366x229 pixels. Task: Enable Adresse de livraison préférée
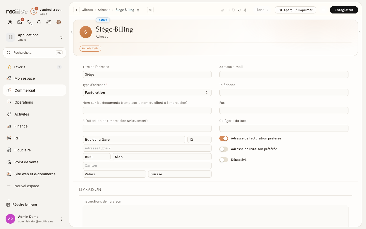[x=224, y=149]
